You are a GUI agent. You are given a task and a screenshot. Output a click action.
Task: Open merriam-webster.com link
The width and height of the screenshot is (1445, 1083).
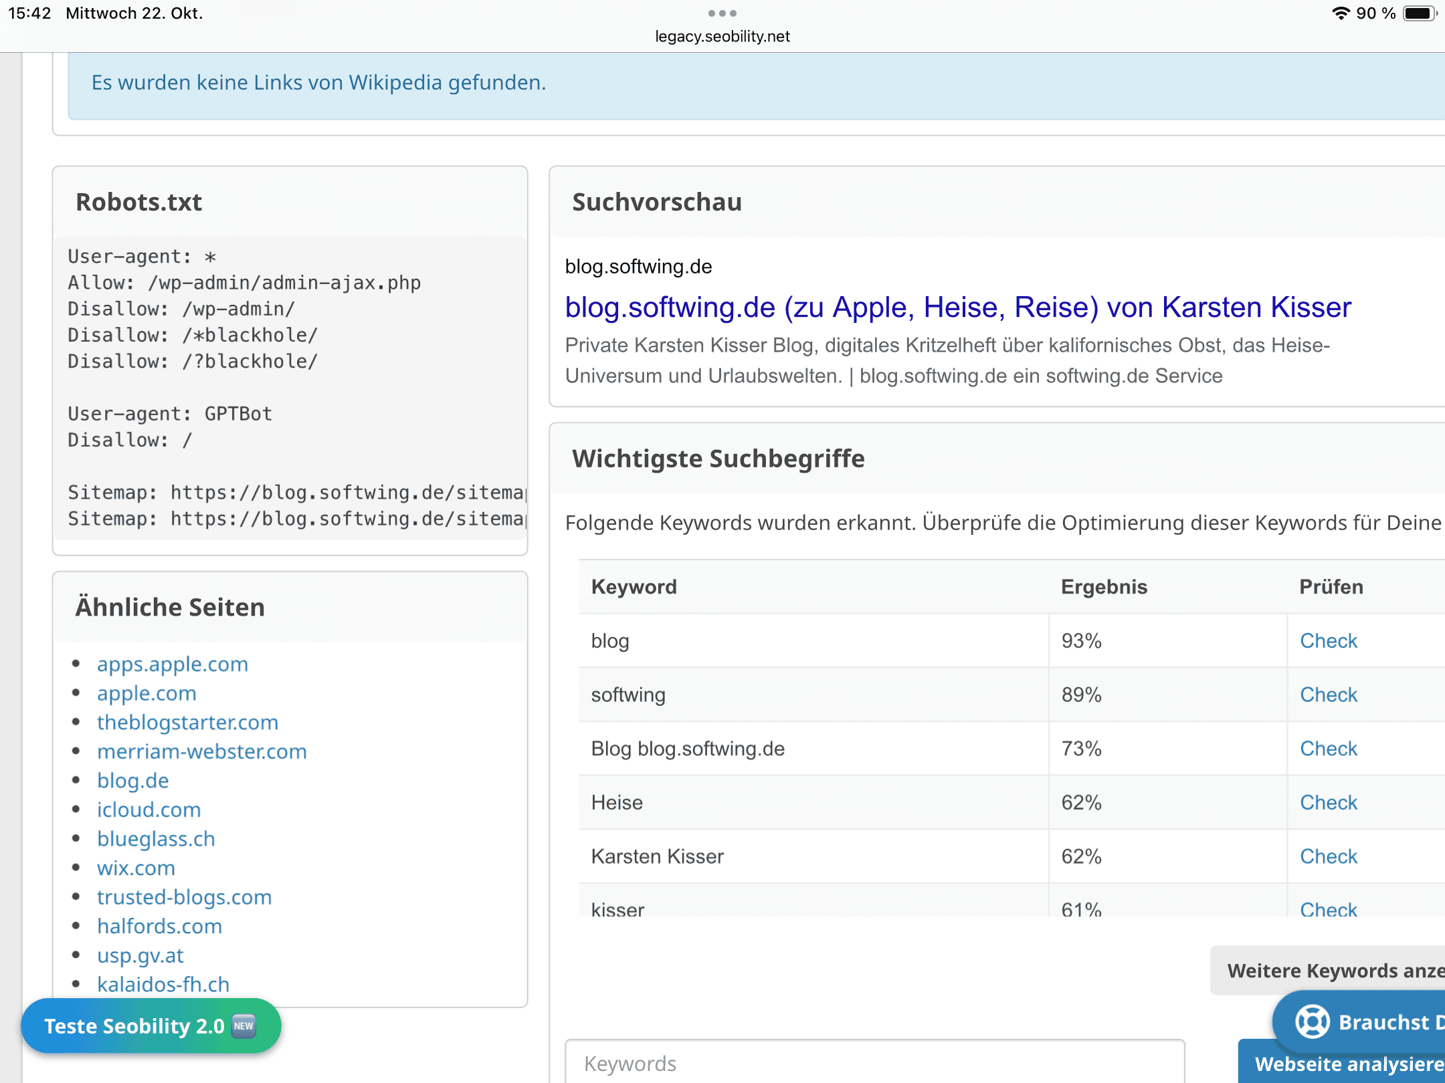coord(202,751)
